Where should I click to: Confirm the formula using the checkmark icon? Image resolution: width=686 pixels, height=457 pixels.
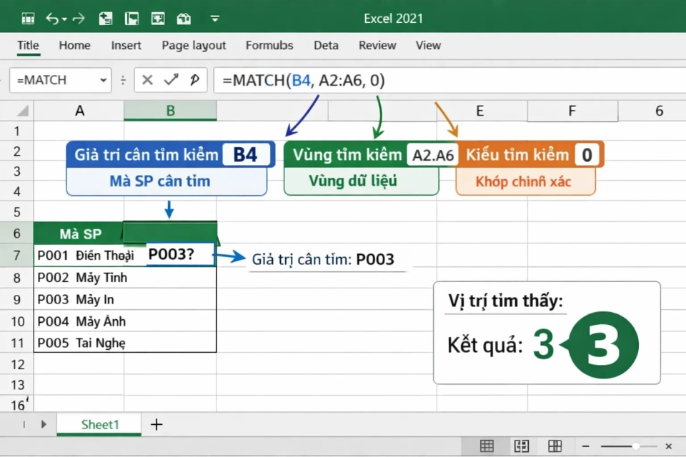tap(169, 80)
